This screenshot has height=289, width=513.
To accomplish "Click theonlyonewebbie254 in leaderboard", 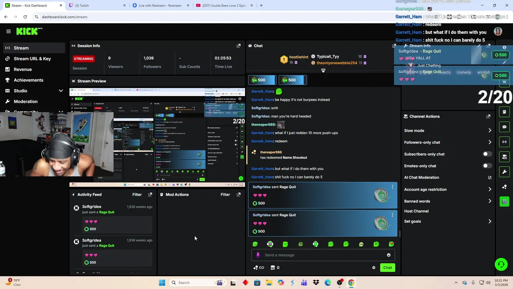I will click(337, 63).
